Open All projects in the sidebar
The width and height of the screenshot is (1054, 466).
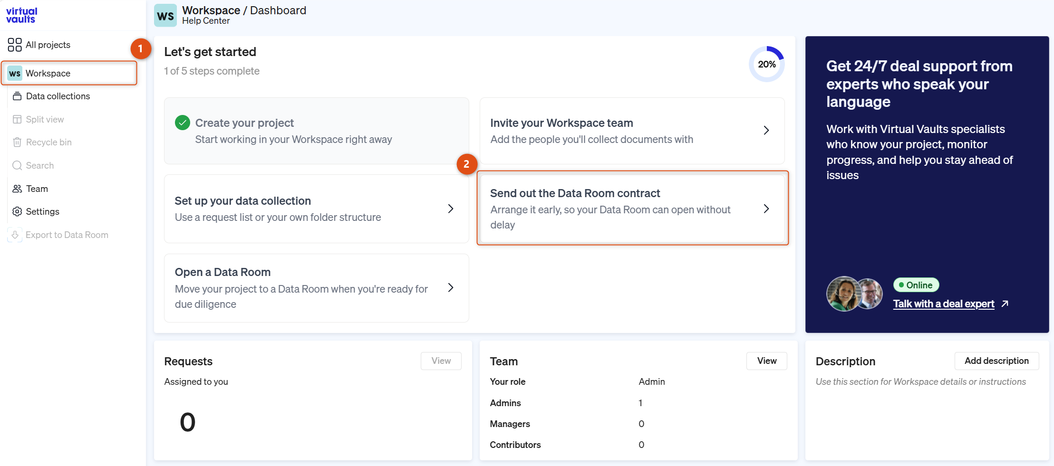click(48, 45)
